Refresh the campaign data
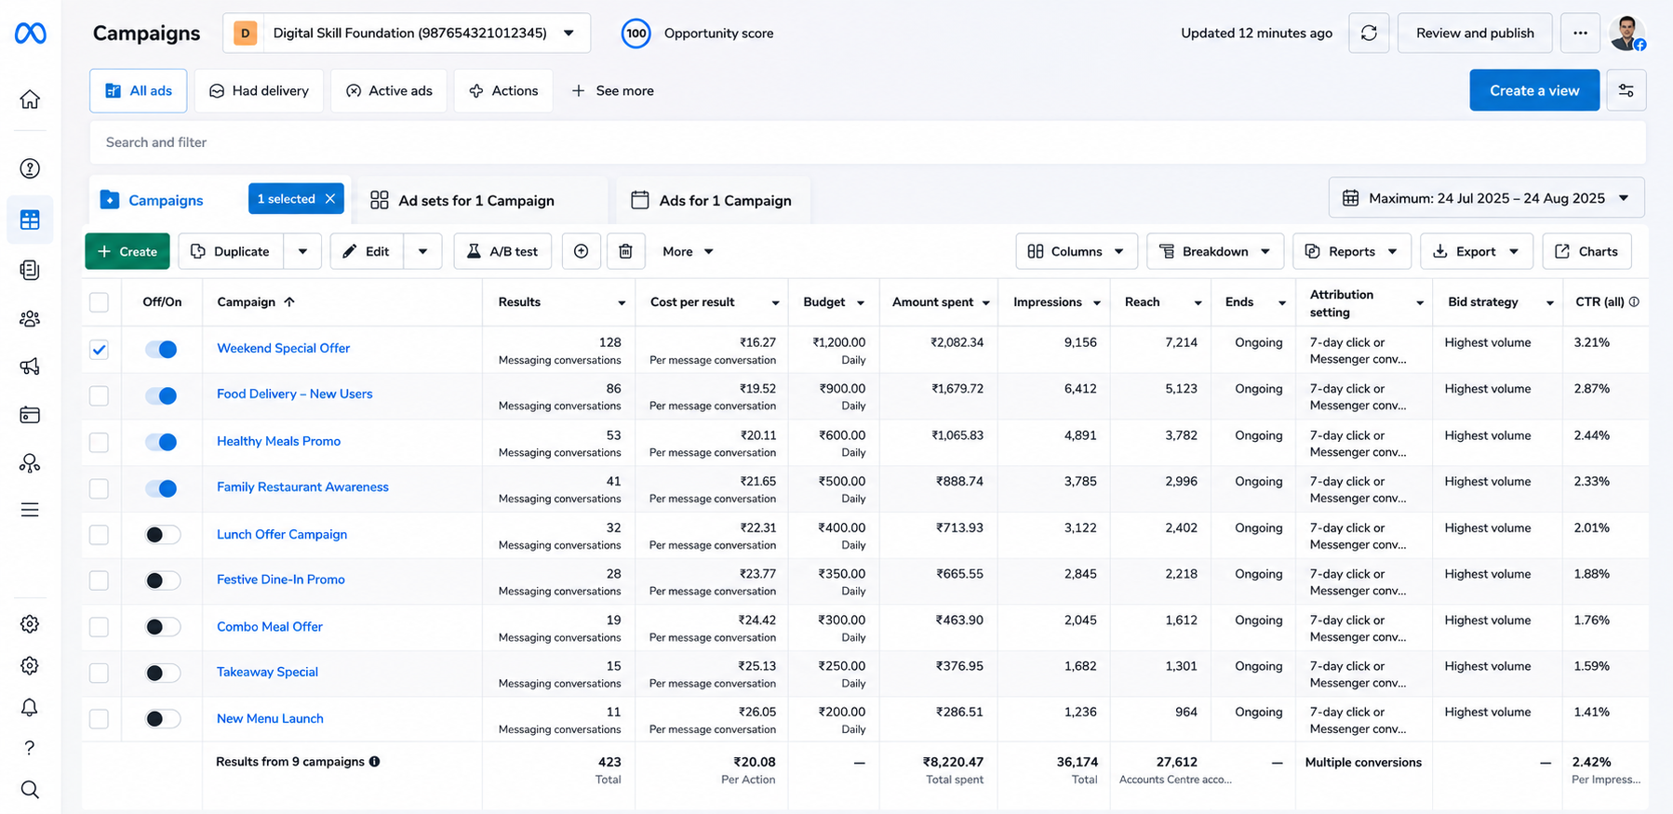 click(x=1369, y=33)
